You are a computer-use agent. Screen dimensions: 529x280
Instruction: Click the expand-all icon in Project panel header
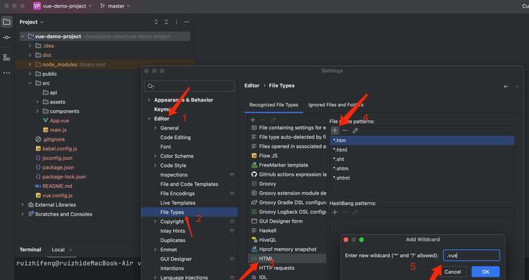pos(156,22)
